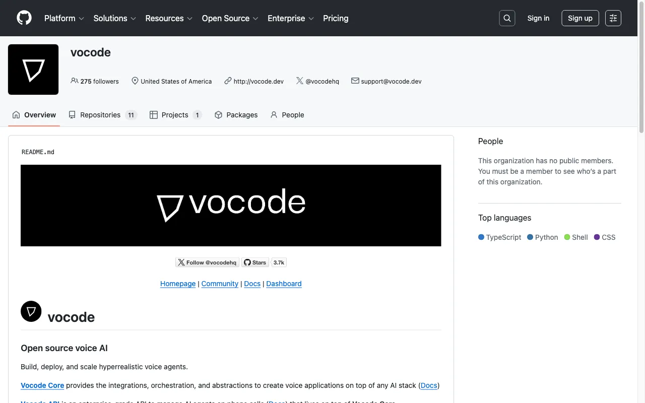Open the Community link
The height and width of the screenshot is (403, 645).
click(x=220, y=284)
